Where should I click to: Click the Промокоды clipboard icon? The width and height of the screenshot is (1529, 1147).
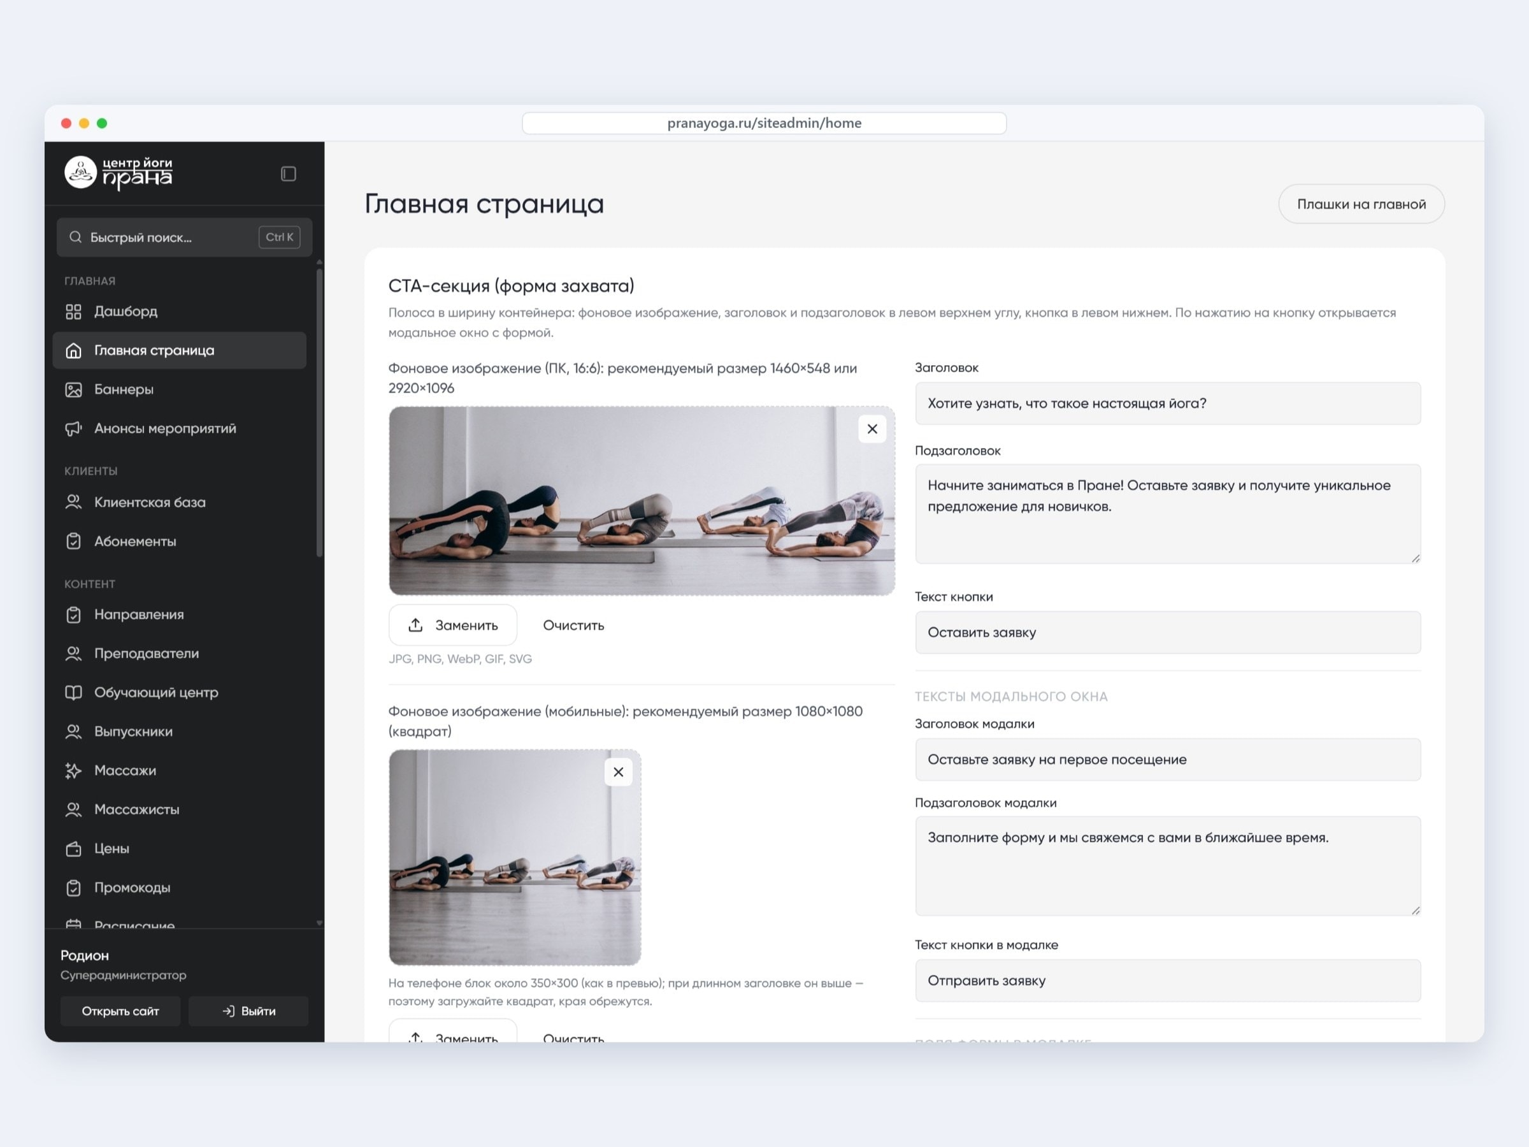click(73, 888)
